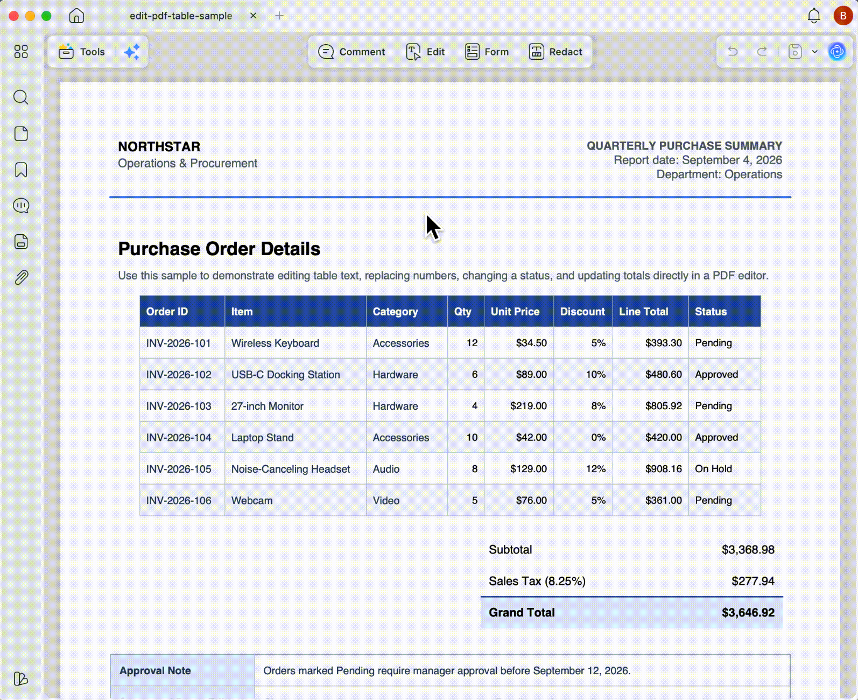Viewport: 858px width, 700px height.
Task: Close the edit-pdf-table-sample tab
Action: (x=253, y=16)
